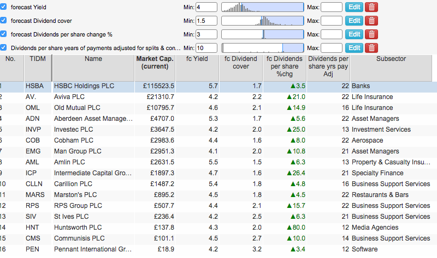
Task: Select Man Group PLC name cell
Action: (x=93, y=151)
